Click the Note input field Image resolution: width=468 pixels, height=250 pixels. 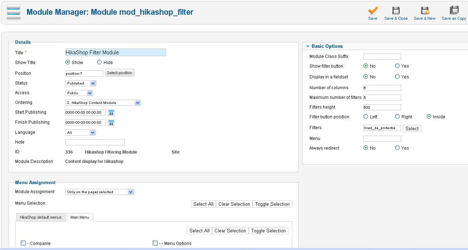point(95,142)
